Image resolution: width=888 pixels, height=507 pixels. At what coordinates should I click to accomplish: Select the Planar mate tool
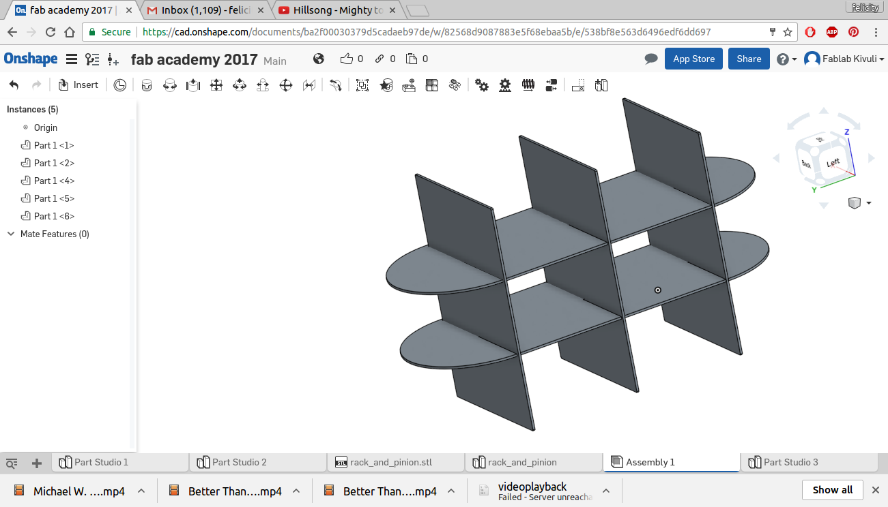coord(216,85)
